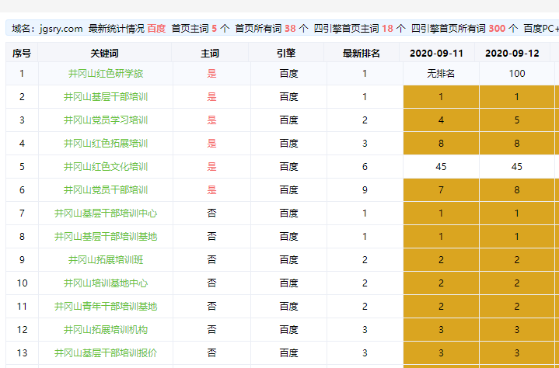Open keyword link 井冈山青年干部培训基地
This screenshot has width=559, height=368.
pos(106,307)
